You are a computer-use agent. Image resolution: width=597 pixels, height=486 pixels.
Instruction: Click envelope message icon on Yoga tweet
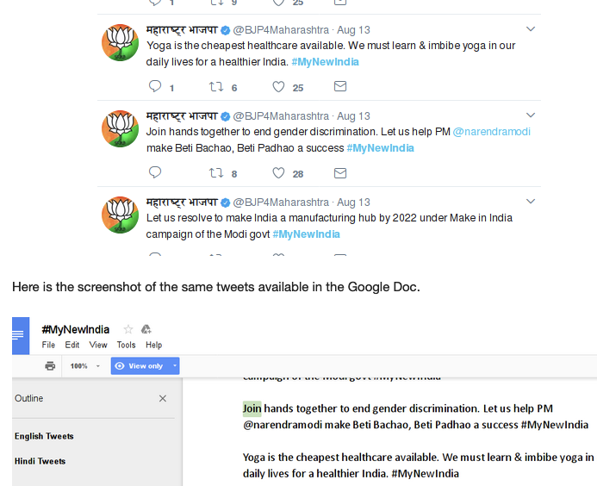coord(340,86)
